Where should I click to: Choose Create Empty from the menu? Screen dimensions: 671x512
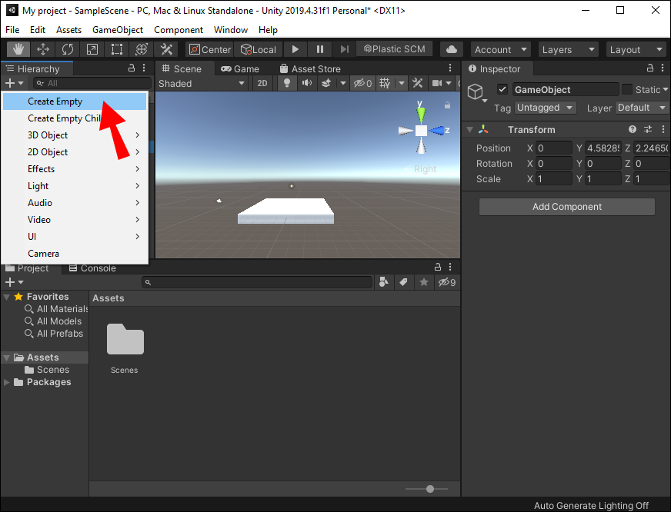pyautogui.click(x=55, y=101)
